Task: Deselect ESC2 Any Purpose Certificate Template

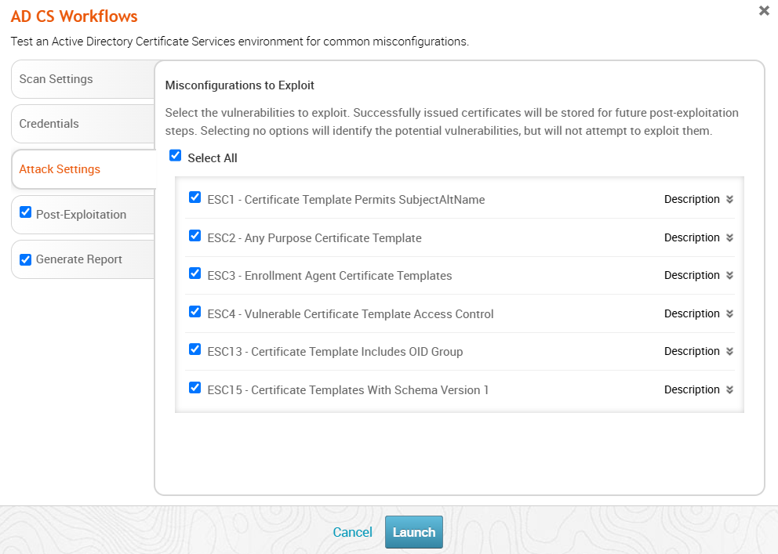Action: click(x=195, y=236)
